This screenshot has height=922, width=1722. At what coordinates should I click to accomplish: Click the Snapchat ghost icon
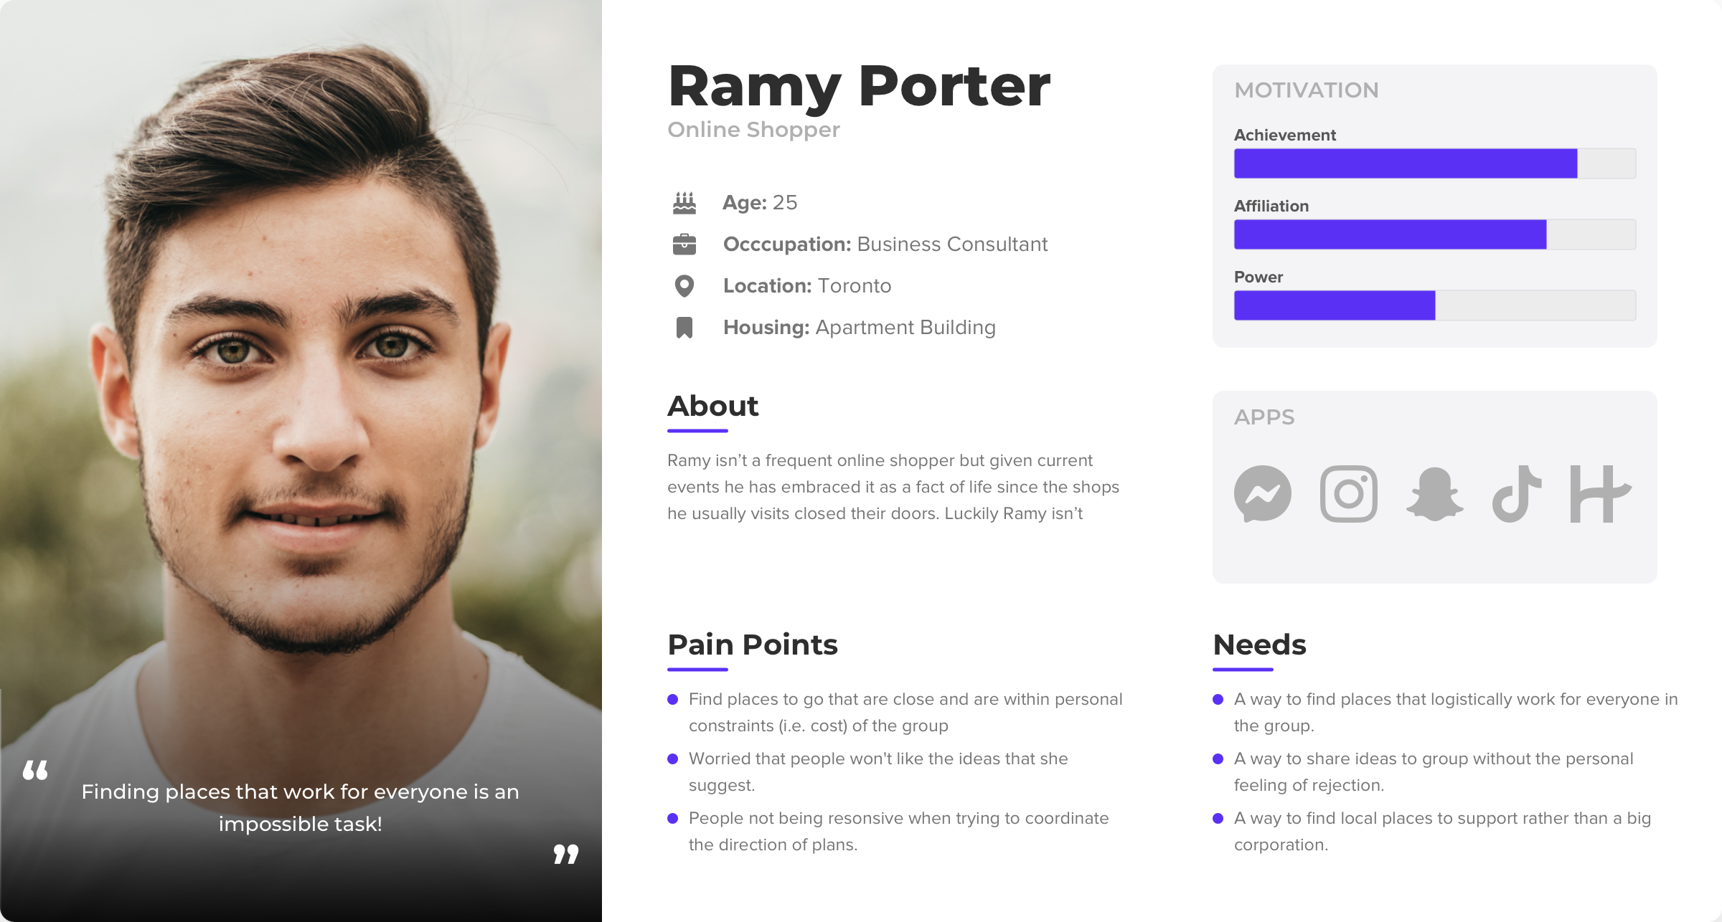pyautogui.click(x=1435, y=494)
